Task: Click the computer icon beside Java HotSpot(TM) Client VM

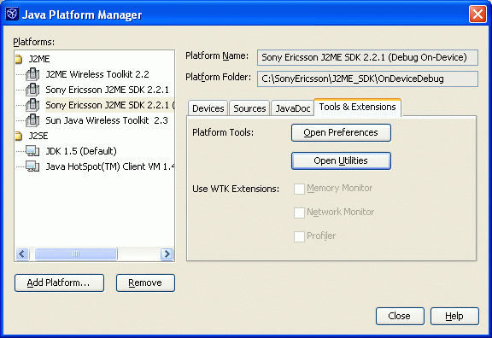Action: pos(32,166)
